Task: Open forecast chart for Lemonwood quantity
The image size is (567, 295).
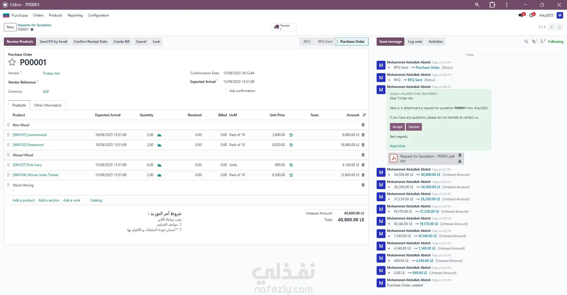Action: click(159, 135)
